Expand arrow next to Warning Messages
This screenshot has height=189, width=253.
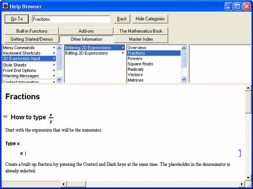click(54, 76)
